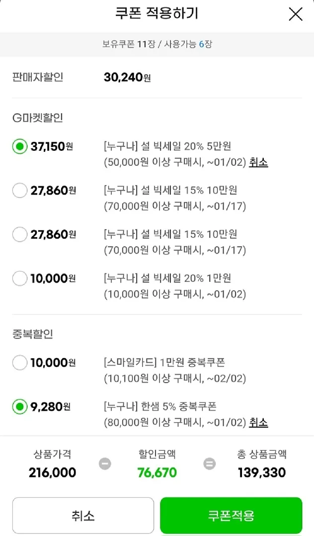The height and width of the screenshot is (536, 314).
Task: Close the coupon dialog with the X icon
Action: pyautogui.click(x=296, y=14)
